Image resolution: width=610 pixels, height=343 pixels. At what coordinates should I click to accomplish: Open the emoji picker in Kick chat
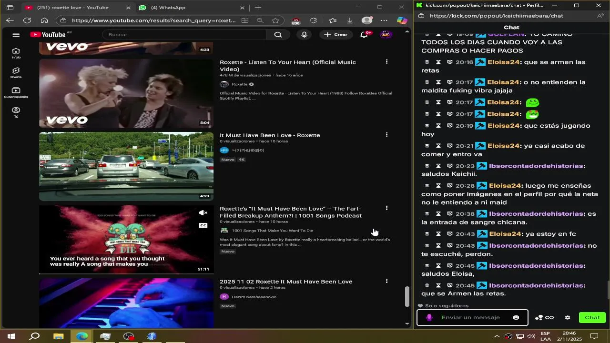[x=516, y=318]
